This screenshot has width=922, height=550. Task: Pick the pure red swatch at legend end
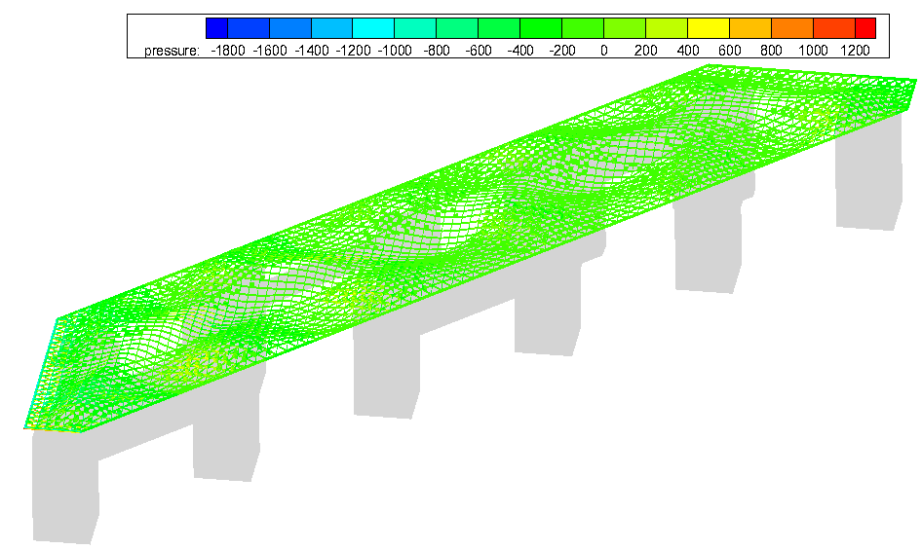[865, 28]
